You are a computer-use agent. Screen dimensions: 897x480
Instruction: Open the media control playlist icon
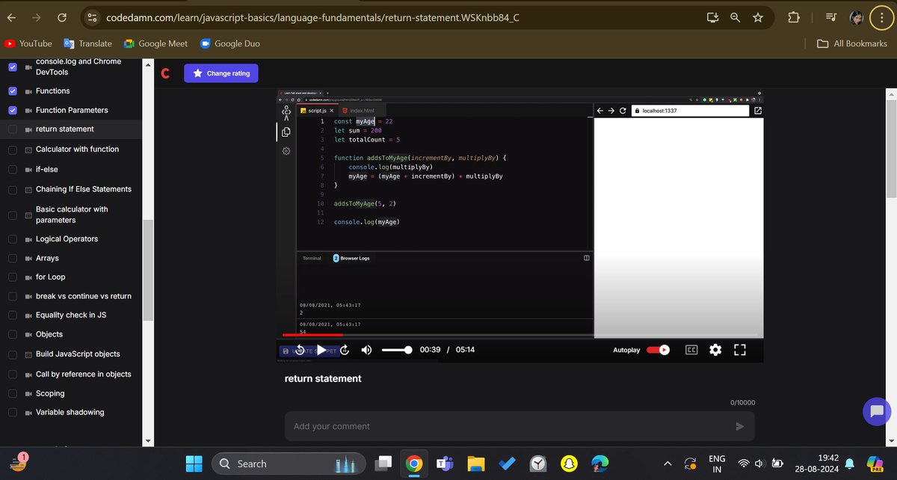[831, 17]
